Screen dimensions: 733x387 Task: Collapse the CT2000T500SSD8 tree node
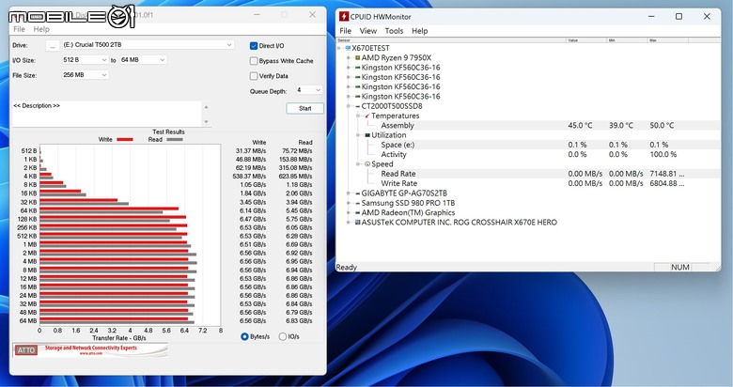click(x=349, y=106)
